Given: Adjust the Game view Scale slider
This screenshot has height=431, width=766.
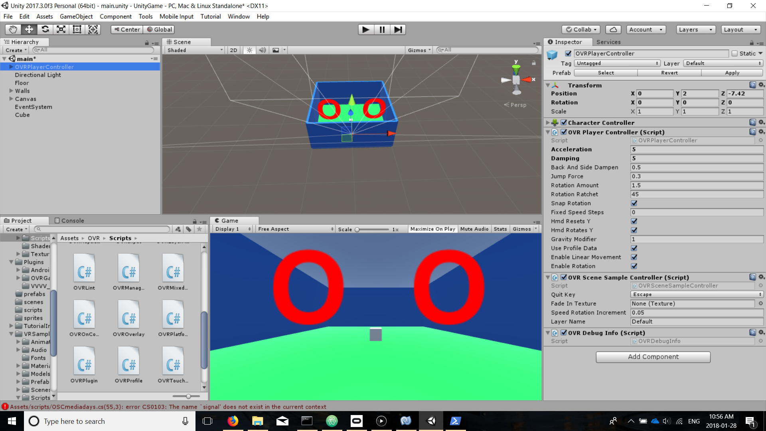Looking at the screenshot, I should point(357,229).
